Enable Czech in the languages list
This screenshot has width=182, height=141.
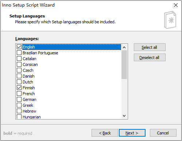point(19,70)
